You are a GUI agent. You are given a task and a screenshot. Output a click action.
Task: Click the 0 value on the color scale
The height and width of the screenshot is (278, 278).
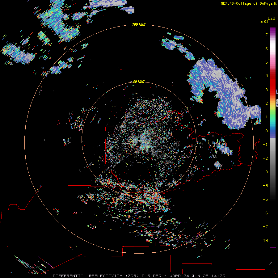(267, 131)
